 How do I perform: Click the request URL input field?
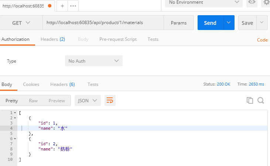tap(103, 23)
